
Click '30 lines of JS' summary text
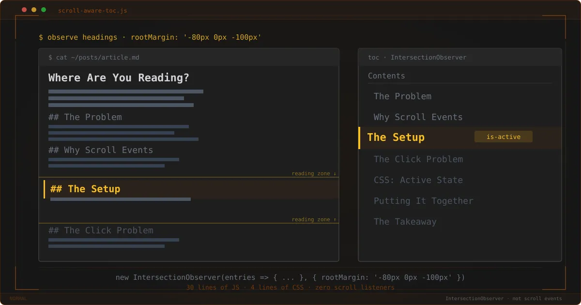[x=213, y=288]
